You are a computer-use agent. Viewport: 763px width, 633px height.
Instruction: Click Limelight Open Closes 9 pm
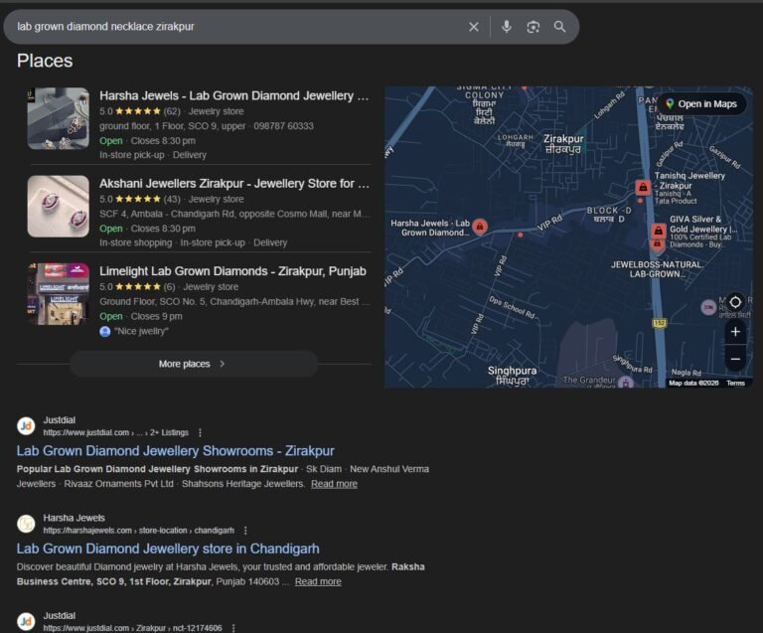[x=141, y=316]
